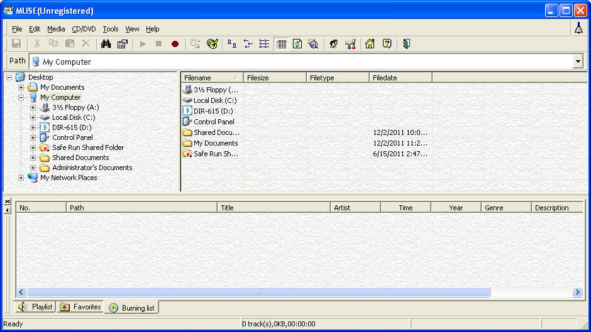
Task: Open the Path dropdown arrow
Action: [578, 62]
